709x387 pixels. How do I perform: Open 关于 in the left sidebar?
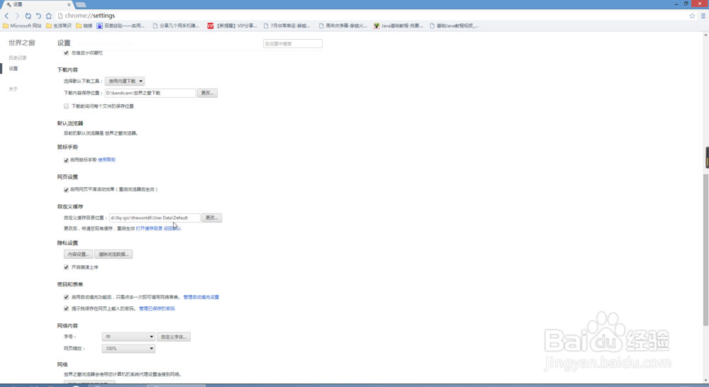pos(13,89)
